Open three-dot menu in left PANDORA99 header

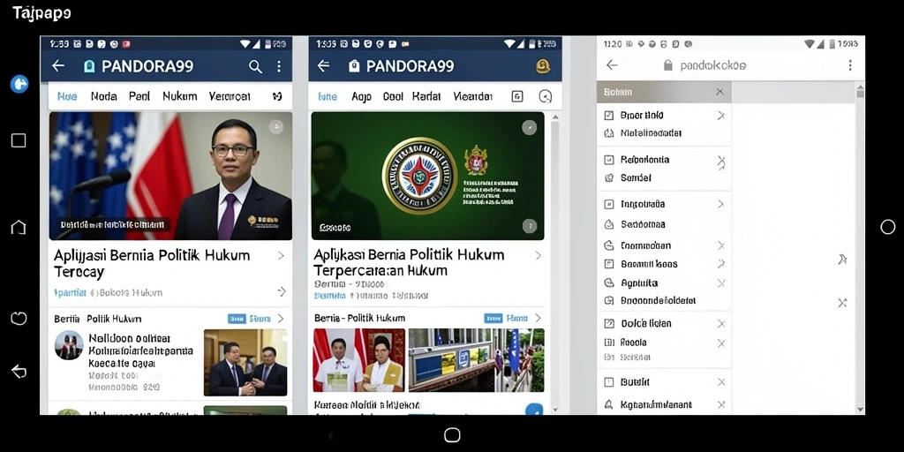[279, 67]
